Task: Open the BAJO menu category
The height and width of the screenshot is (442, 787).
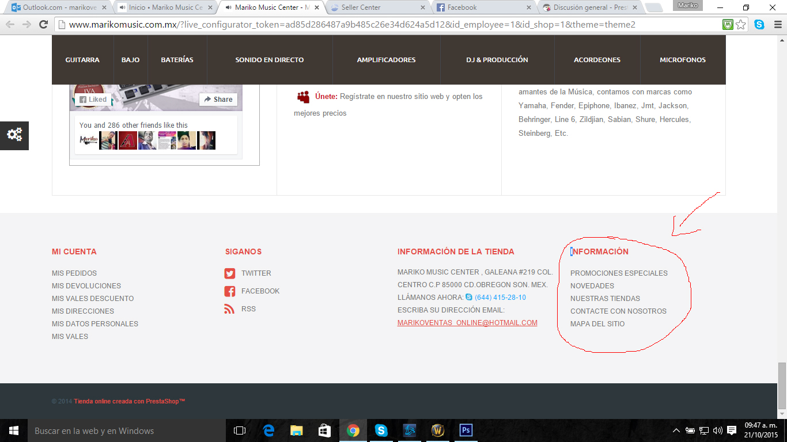Action: tap(131, 60)
